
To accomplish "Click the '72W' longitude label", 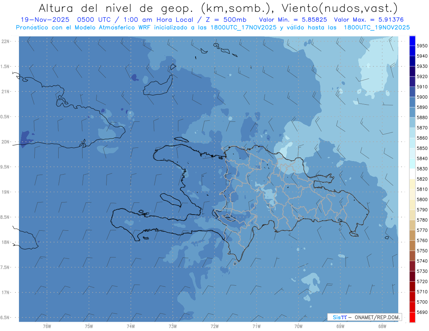I will (215, 326).
